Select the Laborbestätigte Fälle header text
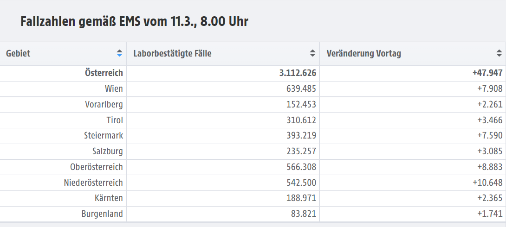The image size is (506, 227). point(172,53)
